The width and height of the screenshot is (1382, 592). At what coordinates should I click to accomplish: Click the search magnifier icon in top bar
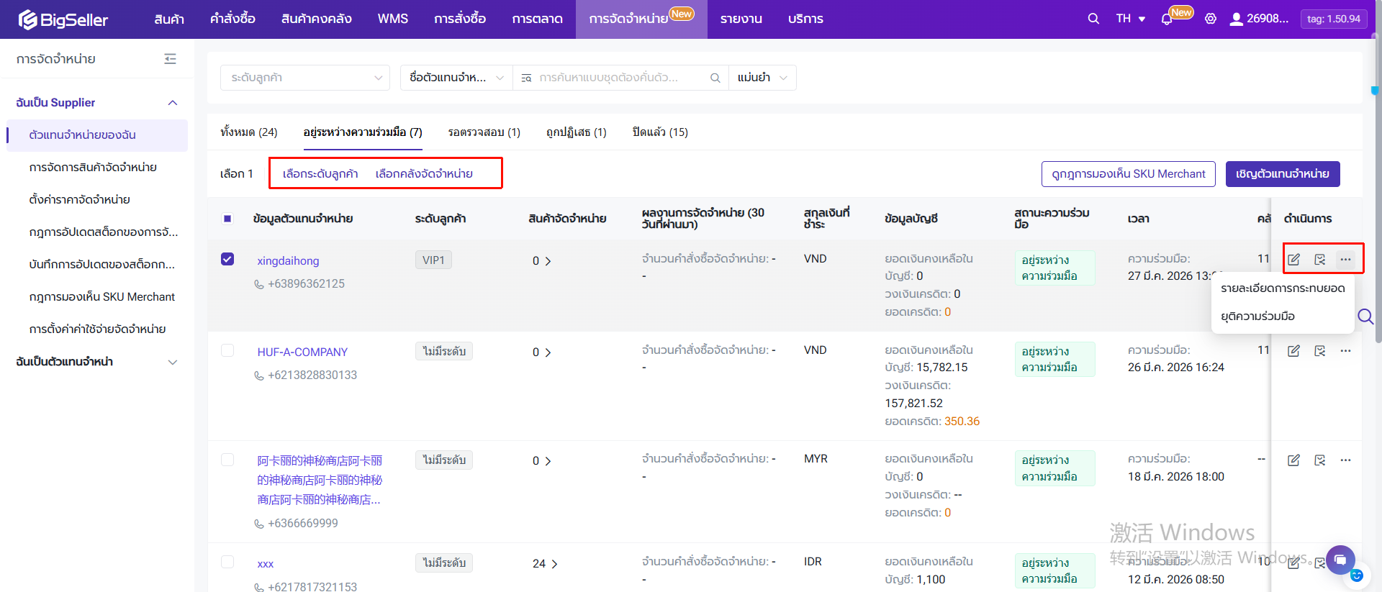click(x=1093, y=19)
